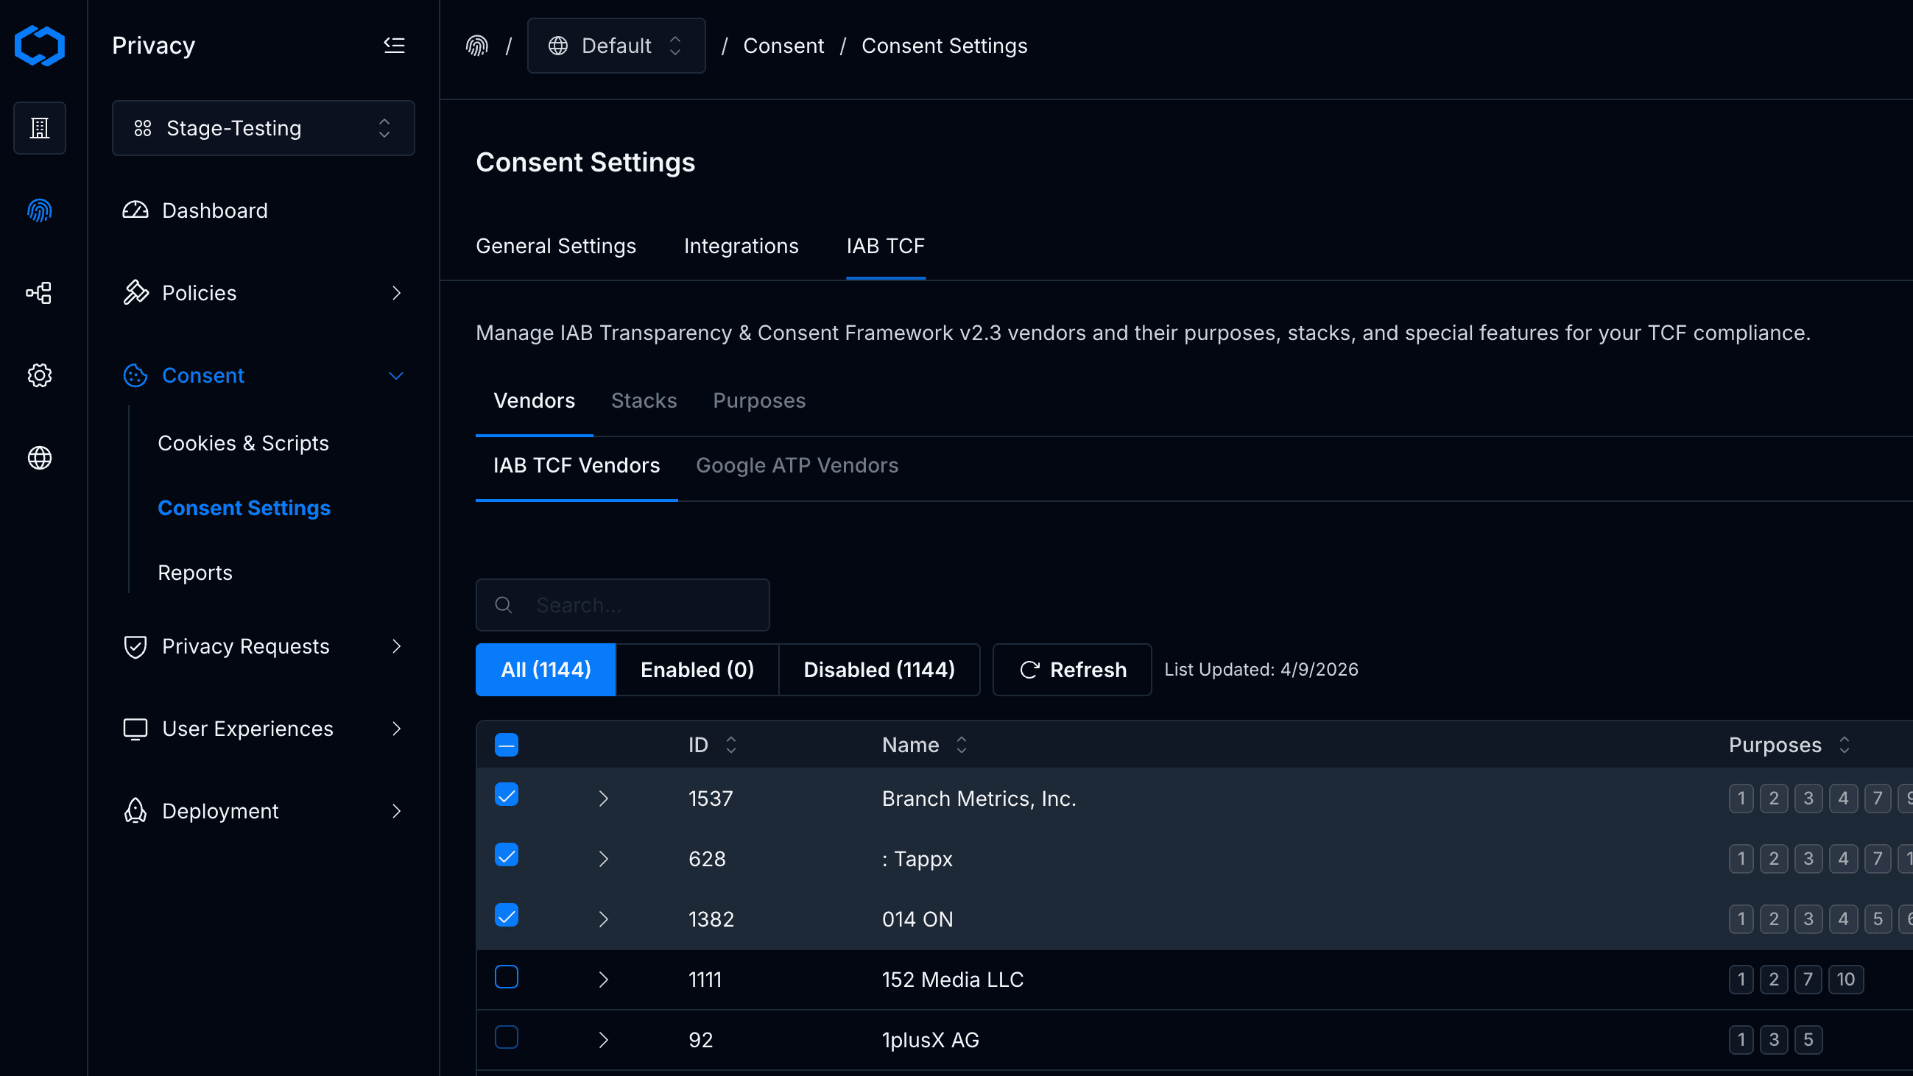
Task: Filter by Disabled (1144) vendors
Action: click(878, 669)
